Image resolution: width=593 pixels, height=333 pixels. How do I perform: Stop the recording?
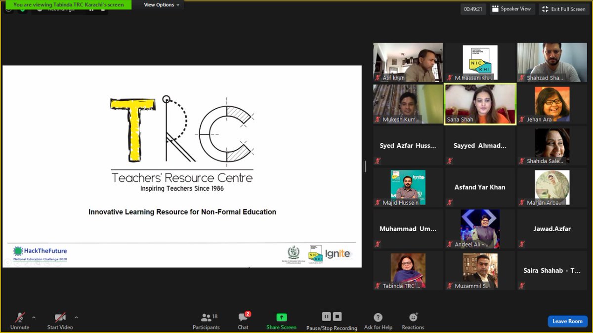(x=337, y=317)
